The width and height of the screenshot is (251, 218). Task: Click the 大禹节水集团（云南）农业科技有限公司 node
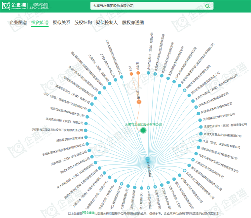coord(193,101)
